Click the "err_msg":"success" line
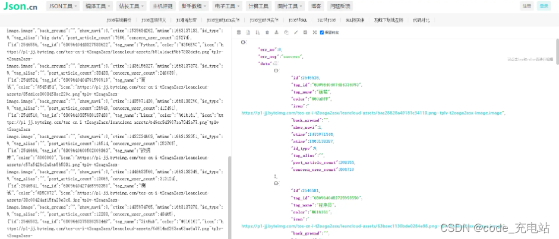559x239 pixels. pyautogui.click(x=280, y=56)
